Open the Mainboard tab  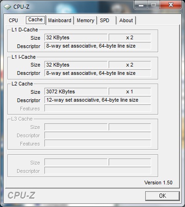click(x=60, y=20)
